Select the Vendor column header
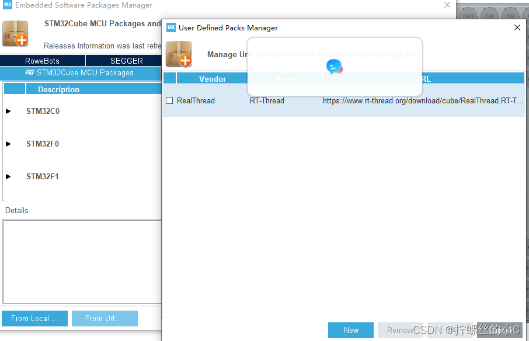Screen dimensions: 529x341 (x=212, y=79)
